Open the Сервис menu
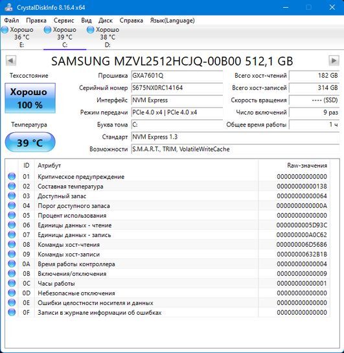Image resolution: width=344 pixels, height=353 pixels. (x=63, y=21)
